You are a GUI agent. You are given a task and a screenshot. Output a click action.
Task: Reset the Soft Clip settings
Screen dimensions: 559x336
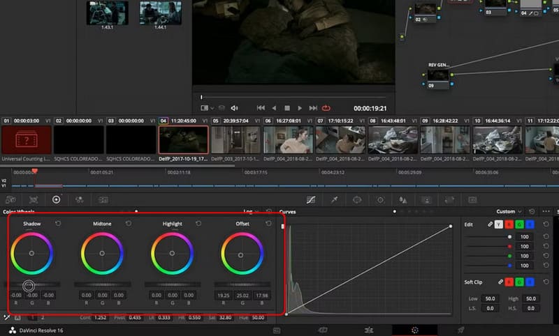coord(546,282)
